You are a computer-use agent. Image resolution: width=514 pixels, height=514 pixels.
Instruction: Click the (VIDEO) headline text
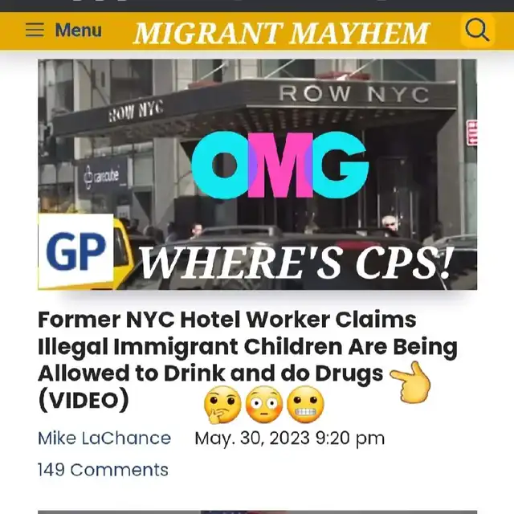point(84,400)
